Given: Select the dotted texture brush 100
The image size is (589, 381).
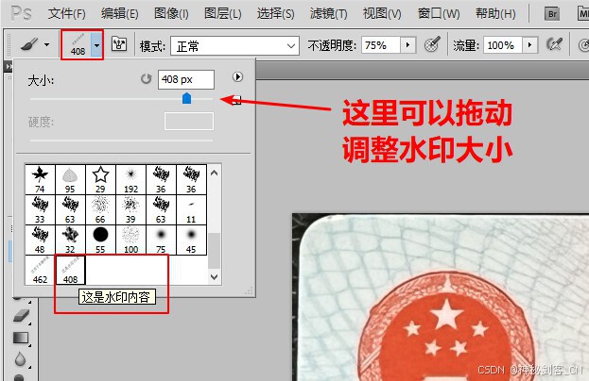Looking at the screenshot, I should coord(130,240).
